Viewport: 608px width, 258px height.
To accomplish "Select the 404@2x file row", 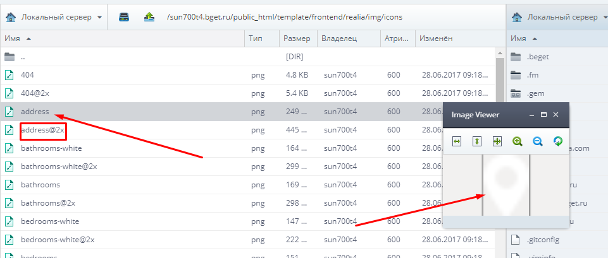I will click(248, 93).
